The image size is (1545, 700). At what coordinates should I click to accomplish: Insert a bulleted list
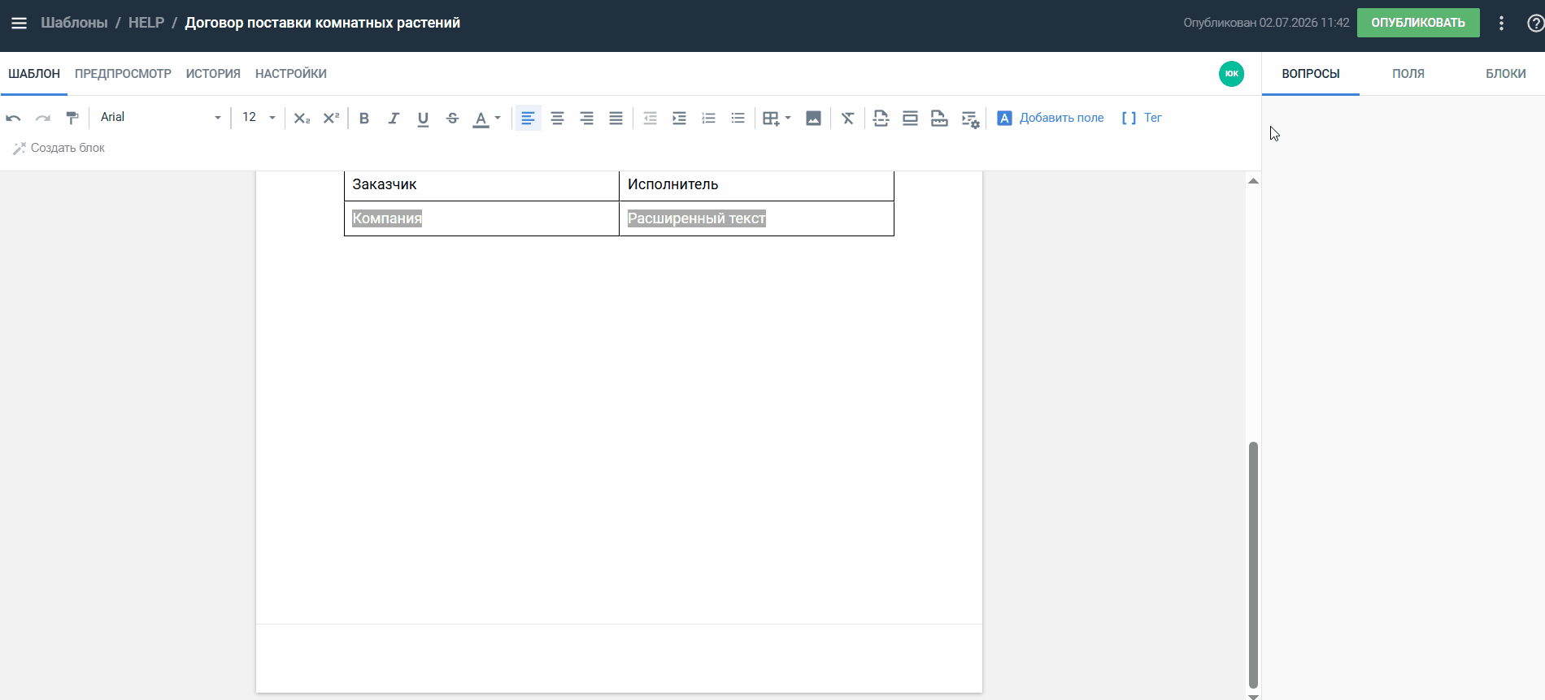pyautogui.click(x=738, y=119)
